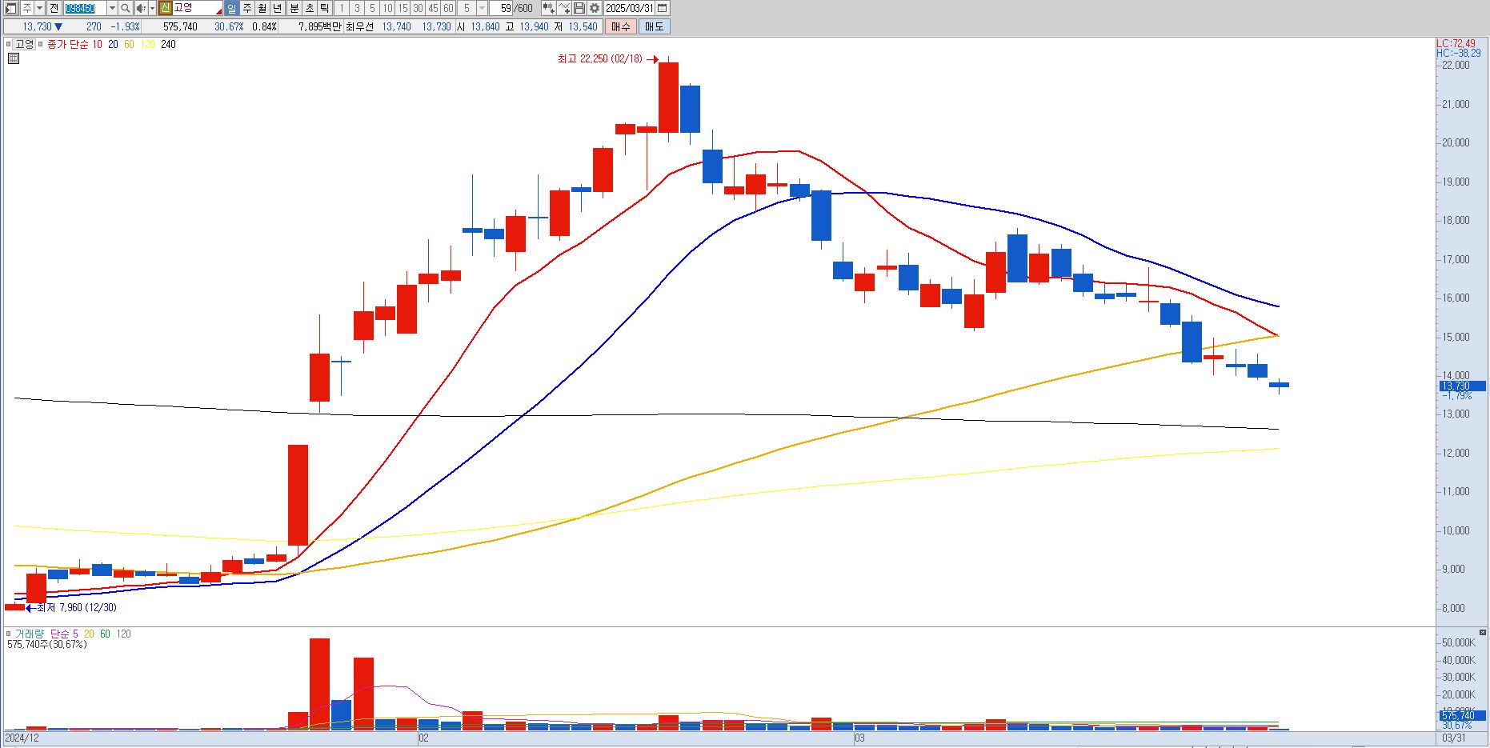The image size is (1490, 748).
Task: Click the data grid icon below 고영 label
Action: point(14,58)
